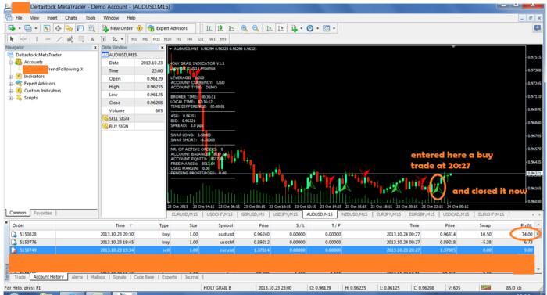The height and width of the screenshot is (295, 547).
Task: Toggle the Navigator window folder icon
Action: click(69, 28)
